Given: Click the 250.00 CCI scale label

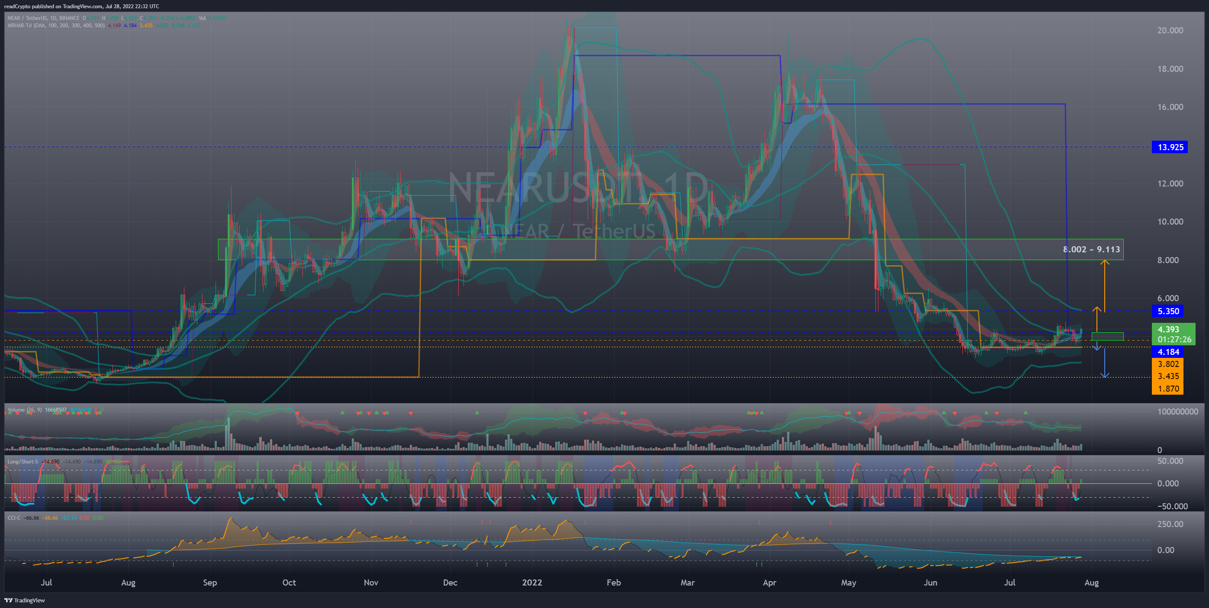Looking at the screenshot, I should pyautogui.click(x=1170, y=524).
